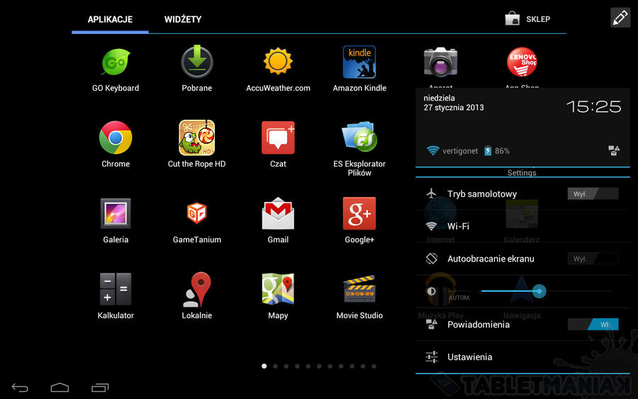Open the camera app icon
The image size is (638, 399).
[441, 63]
